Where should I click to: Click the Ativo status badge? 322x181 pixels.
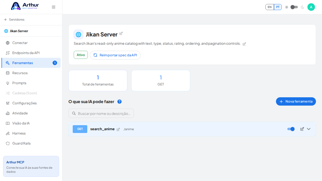pos(81,55)
